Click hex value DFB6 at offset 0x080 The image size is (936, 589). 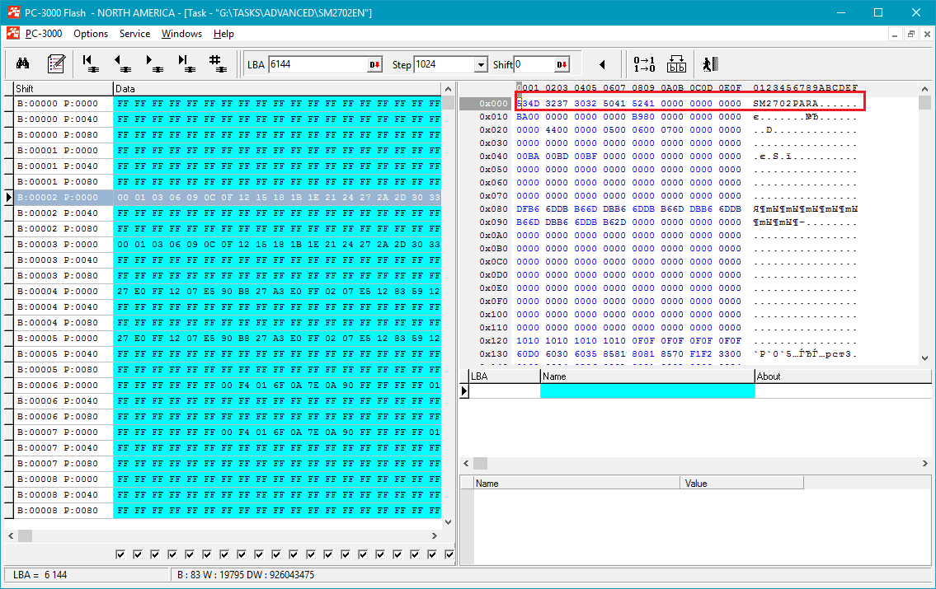pyautogui.click(x=528, y=209)
